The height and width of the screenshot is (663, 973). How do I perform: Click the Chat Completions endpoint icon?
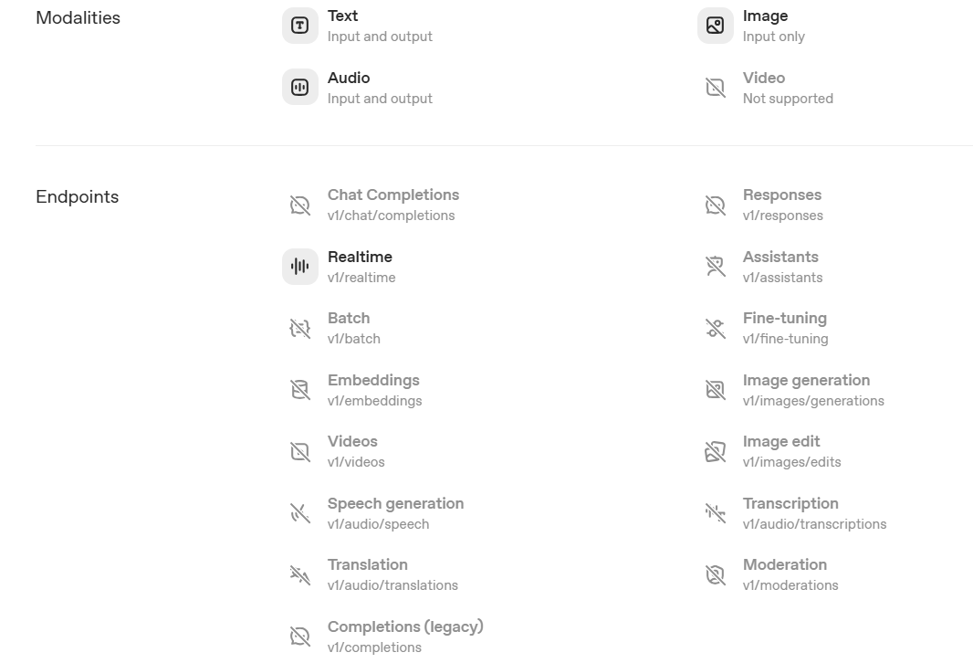299,205
